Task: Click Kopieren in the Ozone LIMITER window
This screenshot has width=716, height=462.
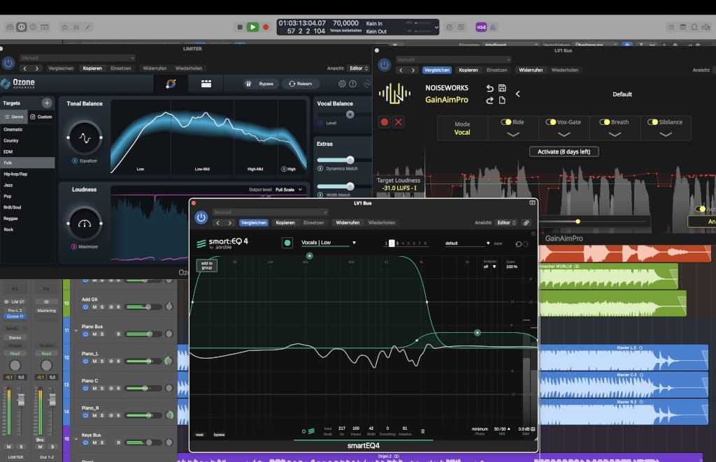Action: tap(92, 68)
